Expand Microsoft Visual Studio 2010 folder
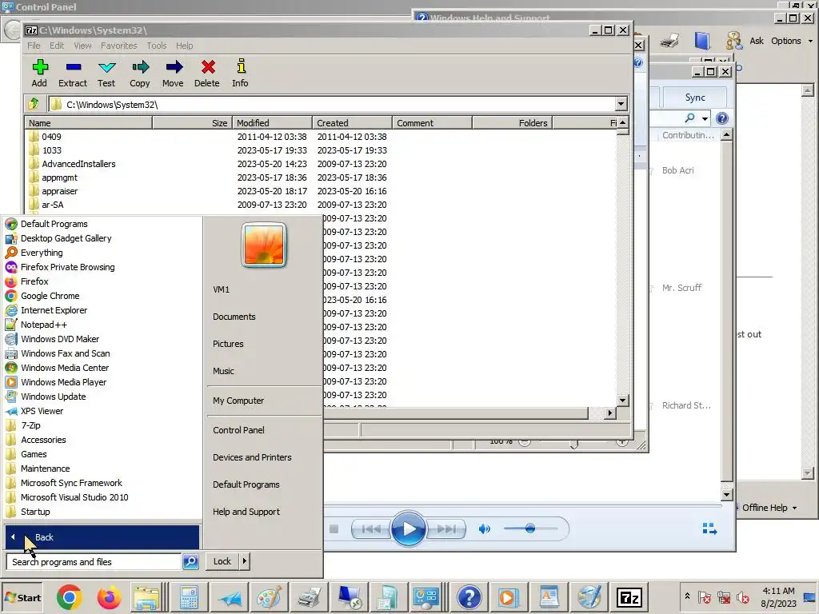The height and width of the screenshot is (614, 819). 74,497
